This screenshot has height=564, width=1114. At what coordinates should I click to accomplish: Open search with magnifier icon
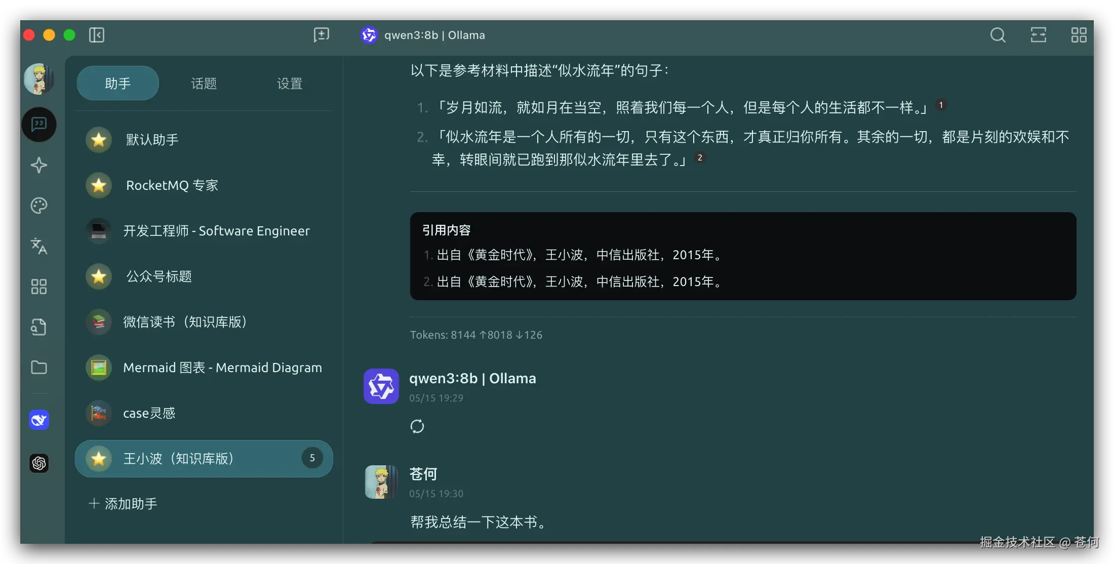point(998,35)
